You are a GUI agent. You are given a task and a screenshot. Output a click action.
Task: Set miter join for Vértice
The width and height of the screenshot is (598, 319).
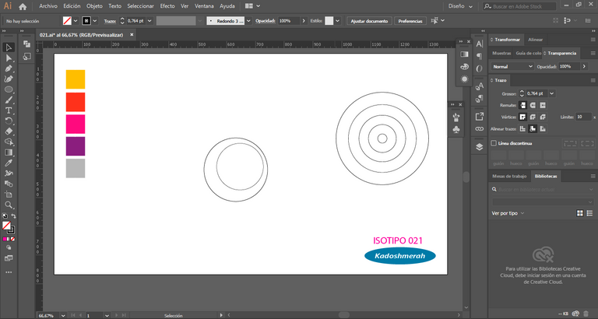[523, 117]
